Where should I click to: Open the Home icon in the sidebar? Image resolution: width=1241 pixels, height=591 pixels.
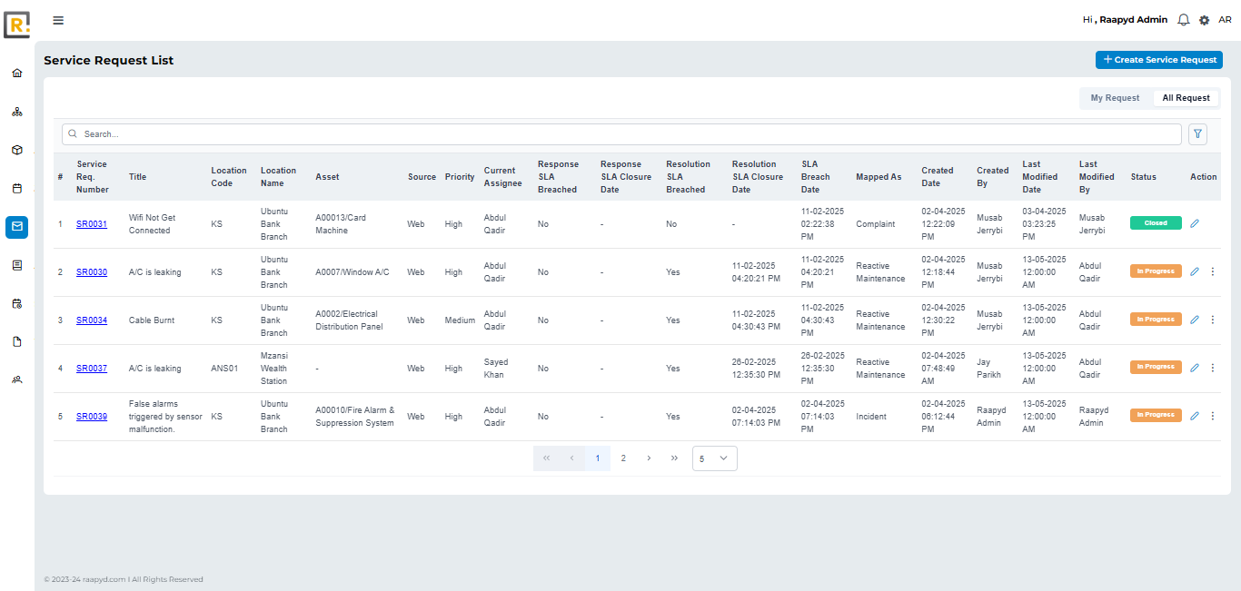[x=16, y=72]
